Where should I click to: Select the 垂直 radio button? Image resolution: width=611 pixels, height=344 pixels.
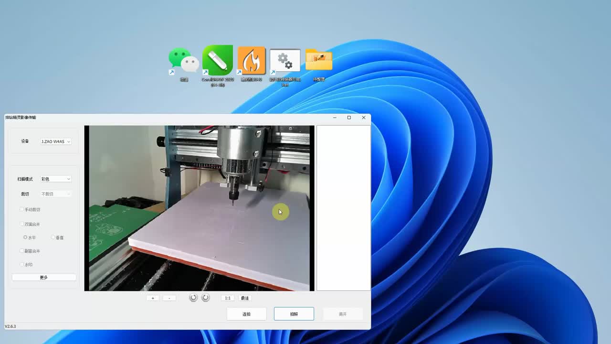tap(53, 237)
